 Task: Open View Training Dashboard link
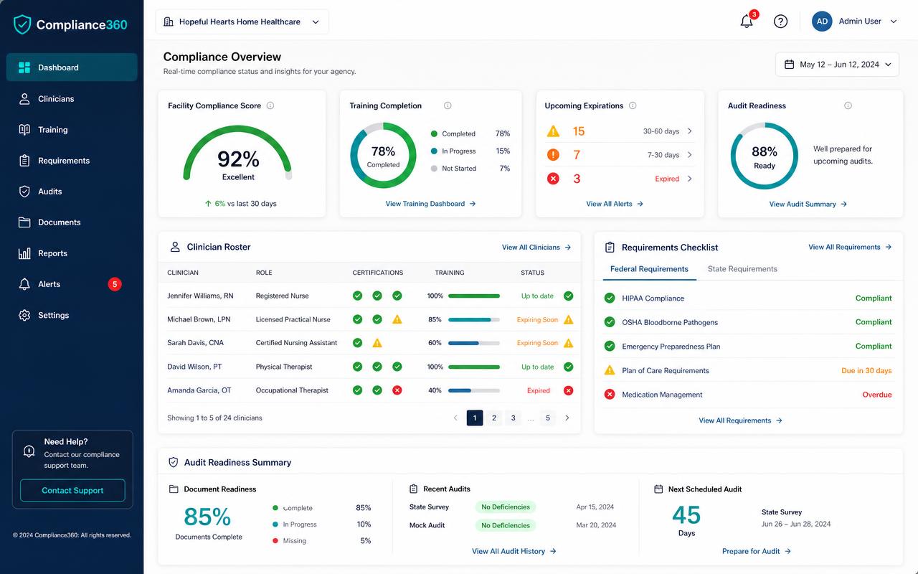[x=430, y=204]
